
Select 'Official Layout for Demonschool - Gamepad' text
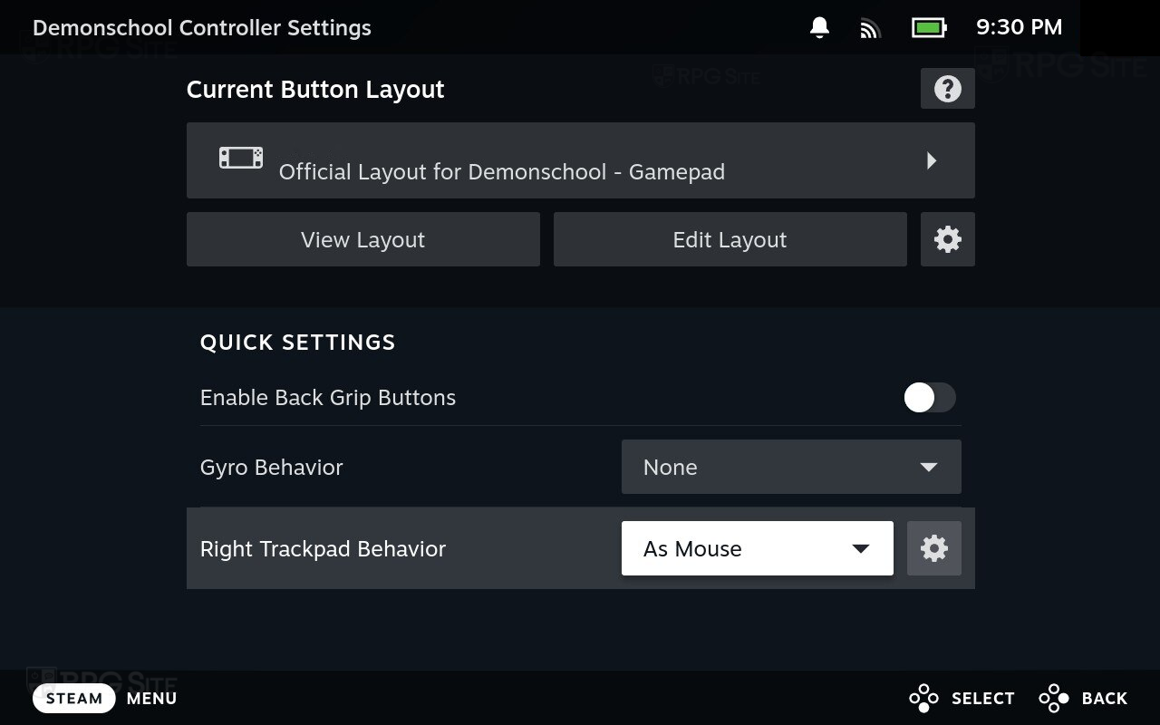[x=501, y=172]
